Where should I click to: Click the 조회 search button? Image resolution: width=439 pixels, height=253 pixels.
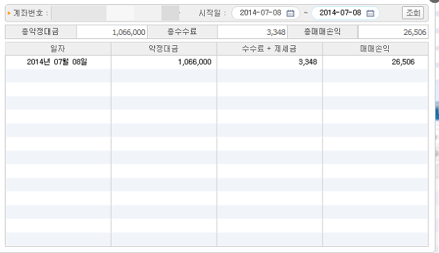pos(413,13)
